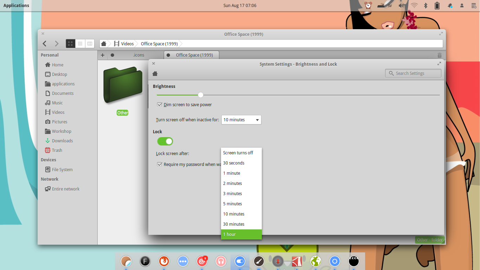The width and height of the screenshot is (480, 270).
Task: Open the mail app with 9 badge
Action: click(202, 261)
